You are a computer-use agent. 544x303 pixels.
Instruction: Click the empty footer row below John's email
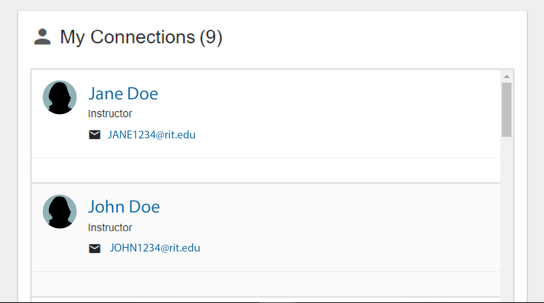coord(266,284)
